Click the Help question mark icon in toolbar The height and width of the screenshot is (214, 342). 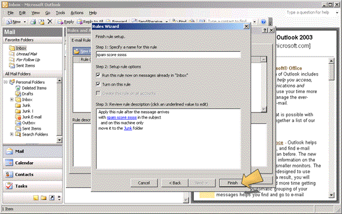pyautogui.click(x=263, y=22)
